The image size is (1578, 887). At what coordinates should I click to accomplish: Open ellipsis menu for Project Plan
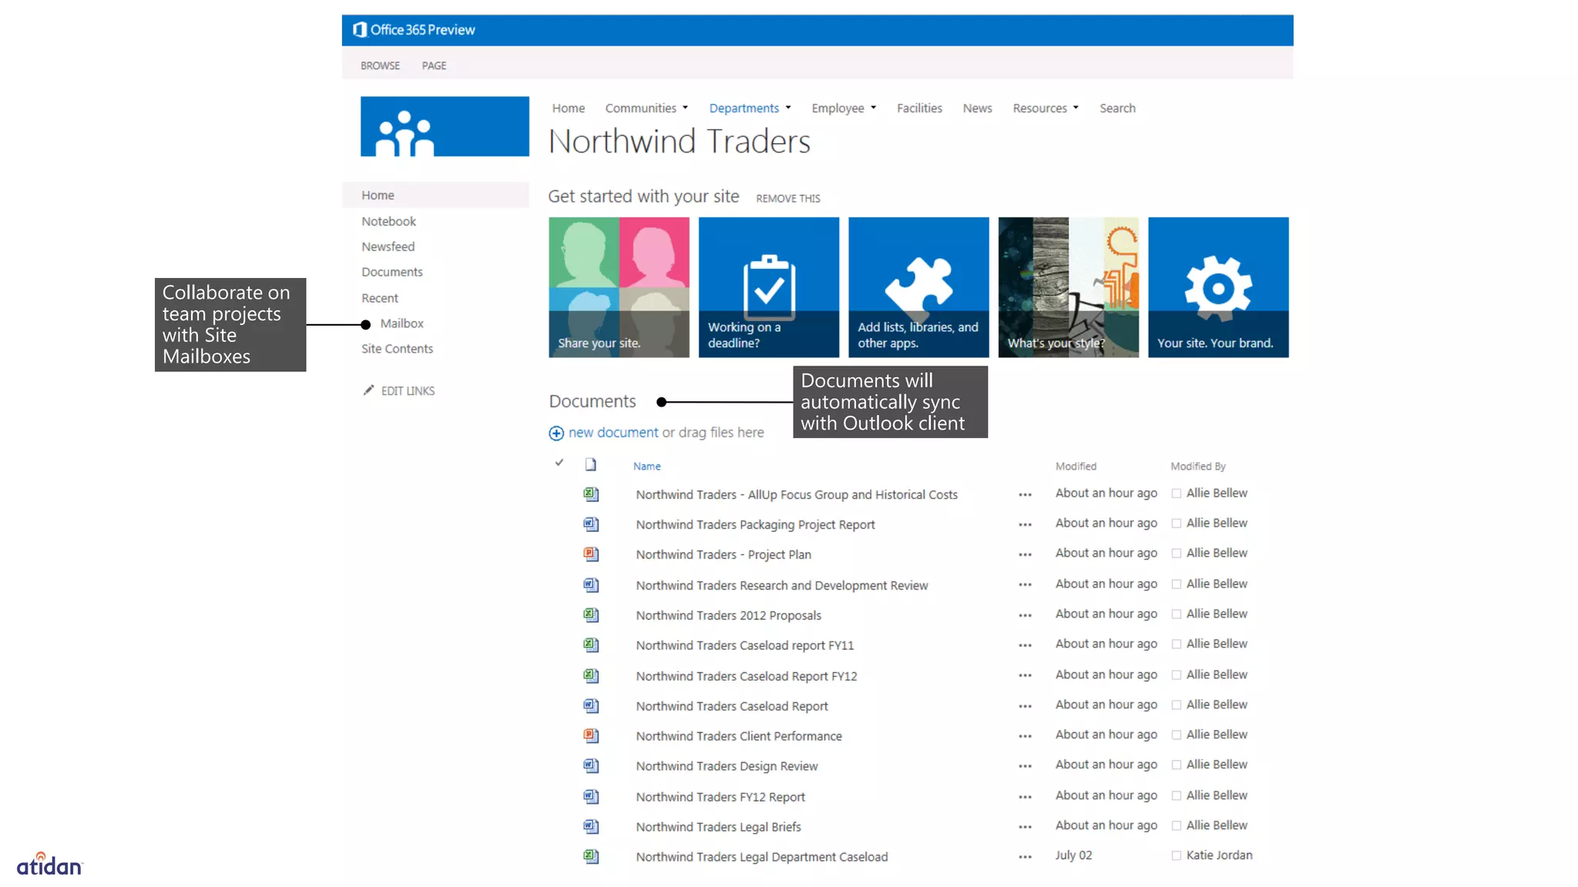click(1025, 555)
